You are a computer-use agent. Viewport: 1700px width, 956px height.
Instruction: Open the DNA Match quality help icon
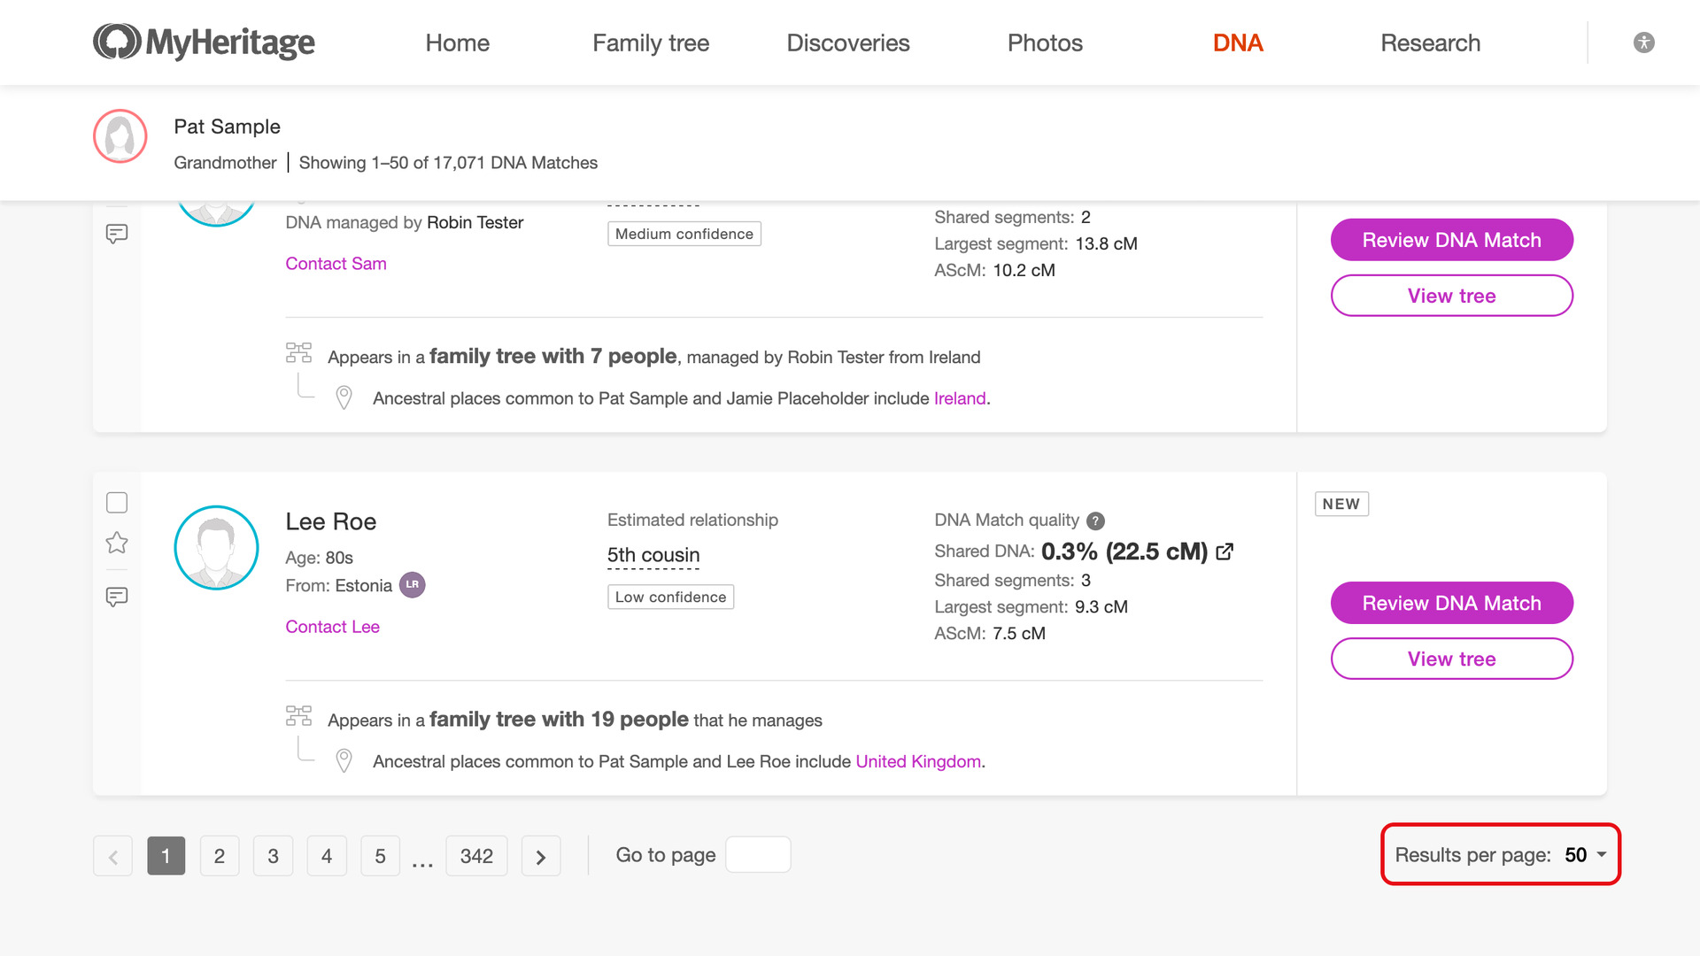[1096, 520]
